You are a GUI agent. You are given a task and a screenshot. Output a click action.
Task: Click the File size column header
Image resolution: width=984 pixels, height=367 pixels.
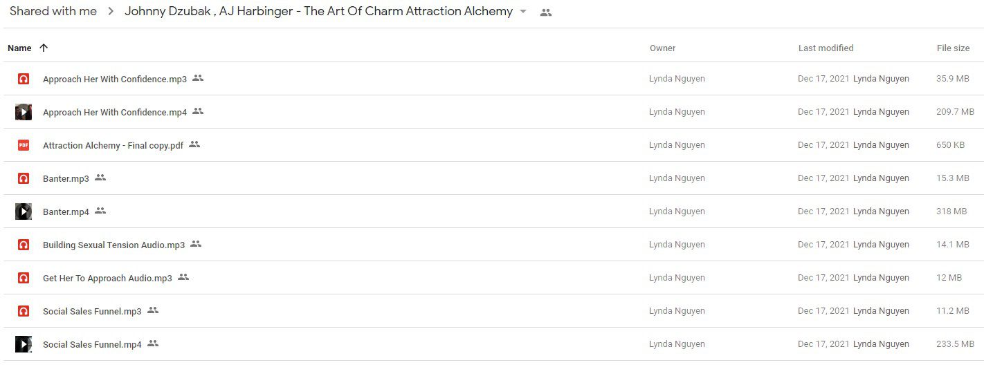[x=953, y=48]
